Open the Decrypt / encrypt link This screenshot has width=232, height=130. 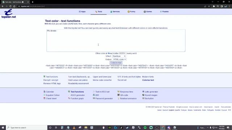coord(51,80)
